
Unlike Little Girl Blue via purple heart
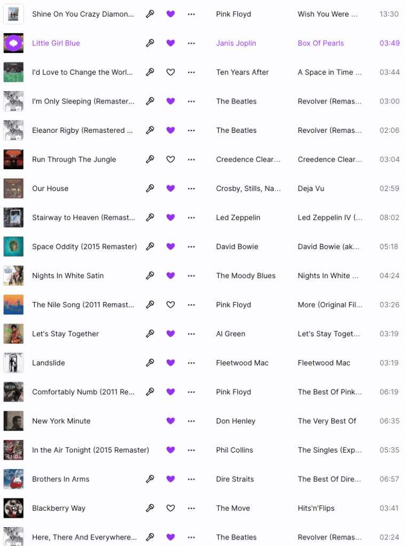pyautogui.click(x=171, y=43)
